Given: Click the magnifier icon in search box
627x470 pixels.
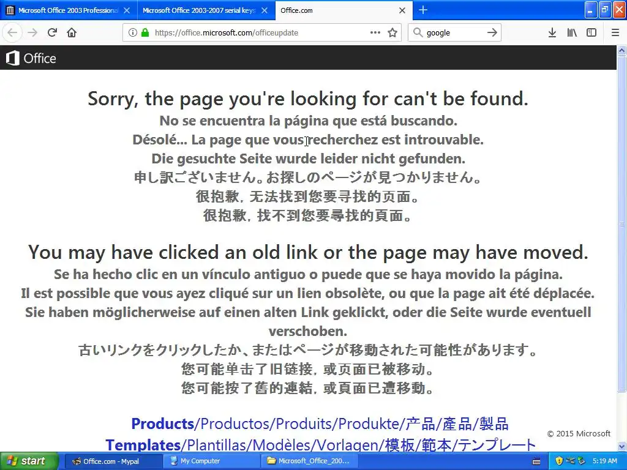Looking at the screenshot, I should coord(418,32).
